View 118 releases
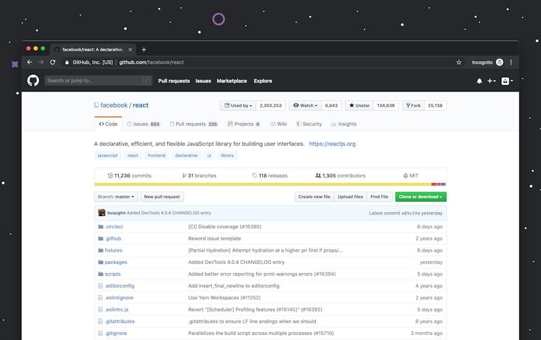This screenshot has width=541, height=340. coord(270,176)
